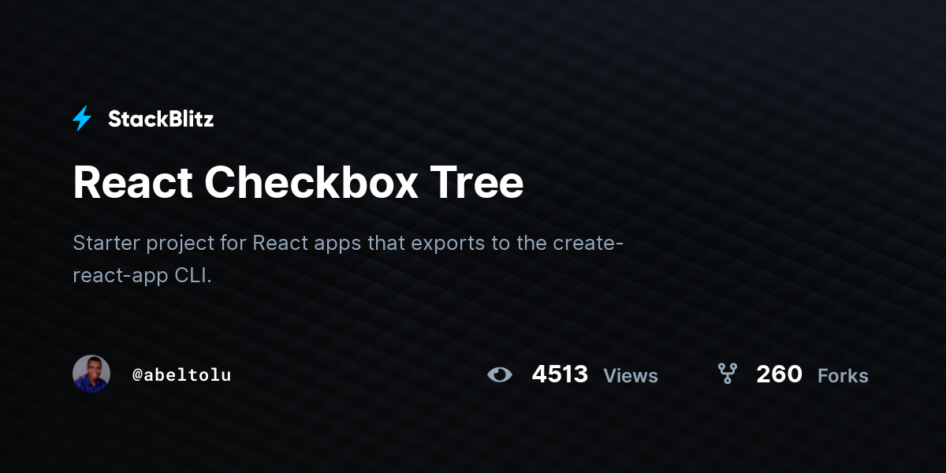The width and height of the screenshot is (946, 473).
Task: Click the word Checkbox in the title
Action: click(311, 183)
